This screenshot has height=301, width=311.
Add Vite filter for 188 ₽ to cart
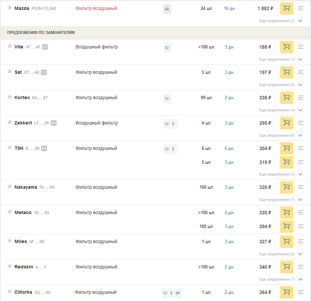pos(286,47)
